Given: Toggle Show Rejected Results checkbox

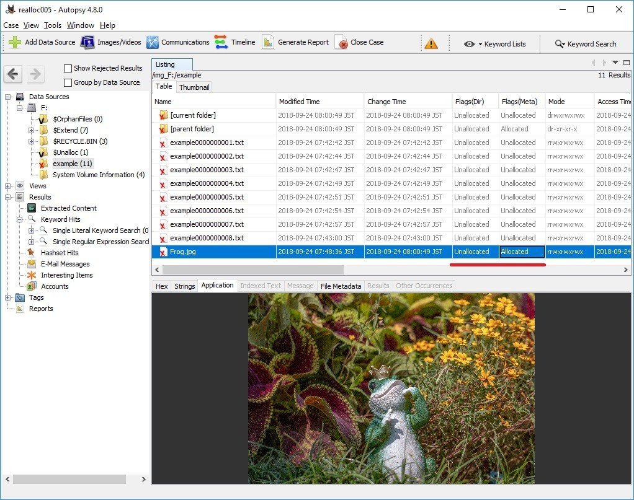Looking at the screenshot, I should (x=68, y=68).
